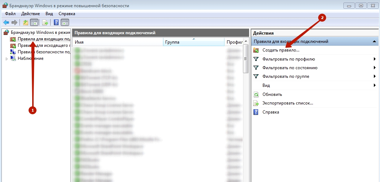Click funnel icon beside Фильтровать по состоянию
This screenshot has width=380, height=182.
point(256,68)
